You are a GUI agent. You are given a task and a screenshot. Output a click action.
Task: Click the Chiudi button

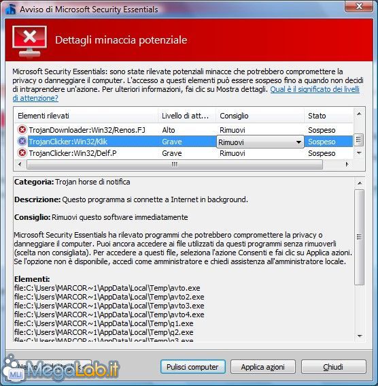pos(333,367)
